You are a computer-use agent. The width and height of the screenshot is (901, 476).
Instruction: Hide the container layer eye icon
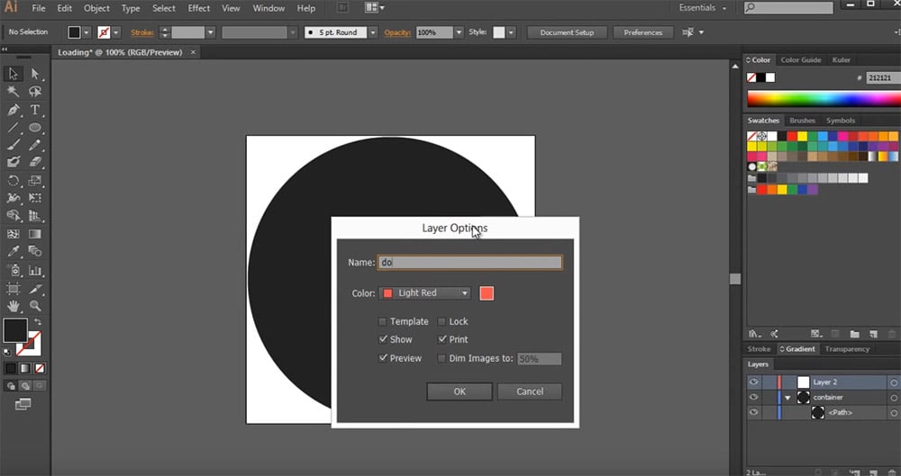[x=753, y=397]
